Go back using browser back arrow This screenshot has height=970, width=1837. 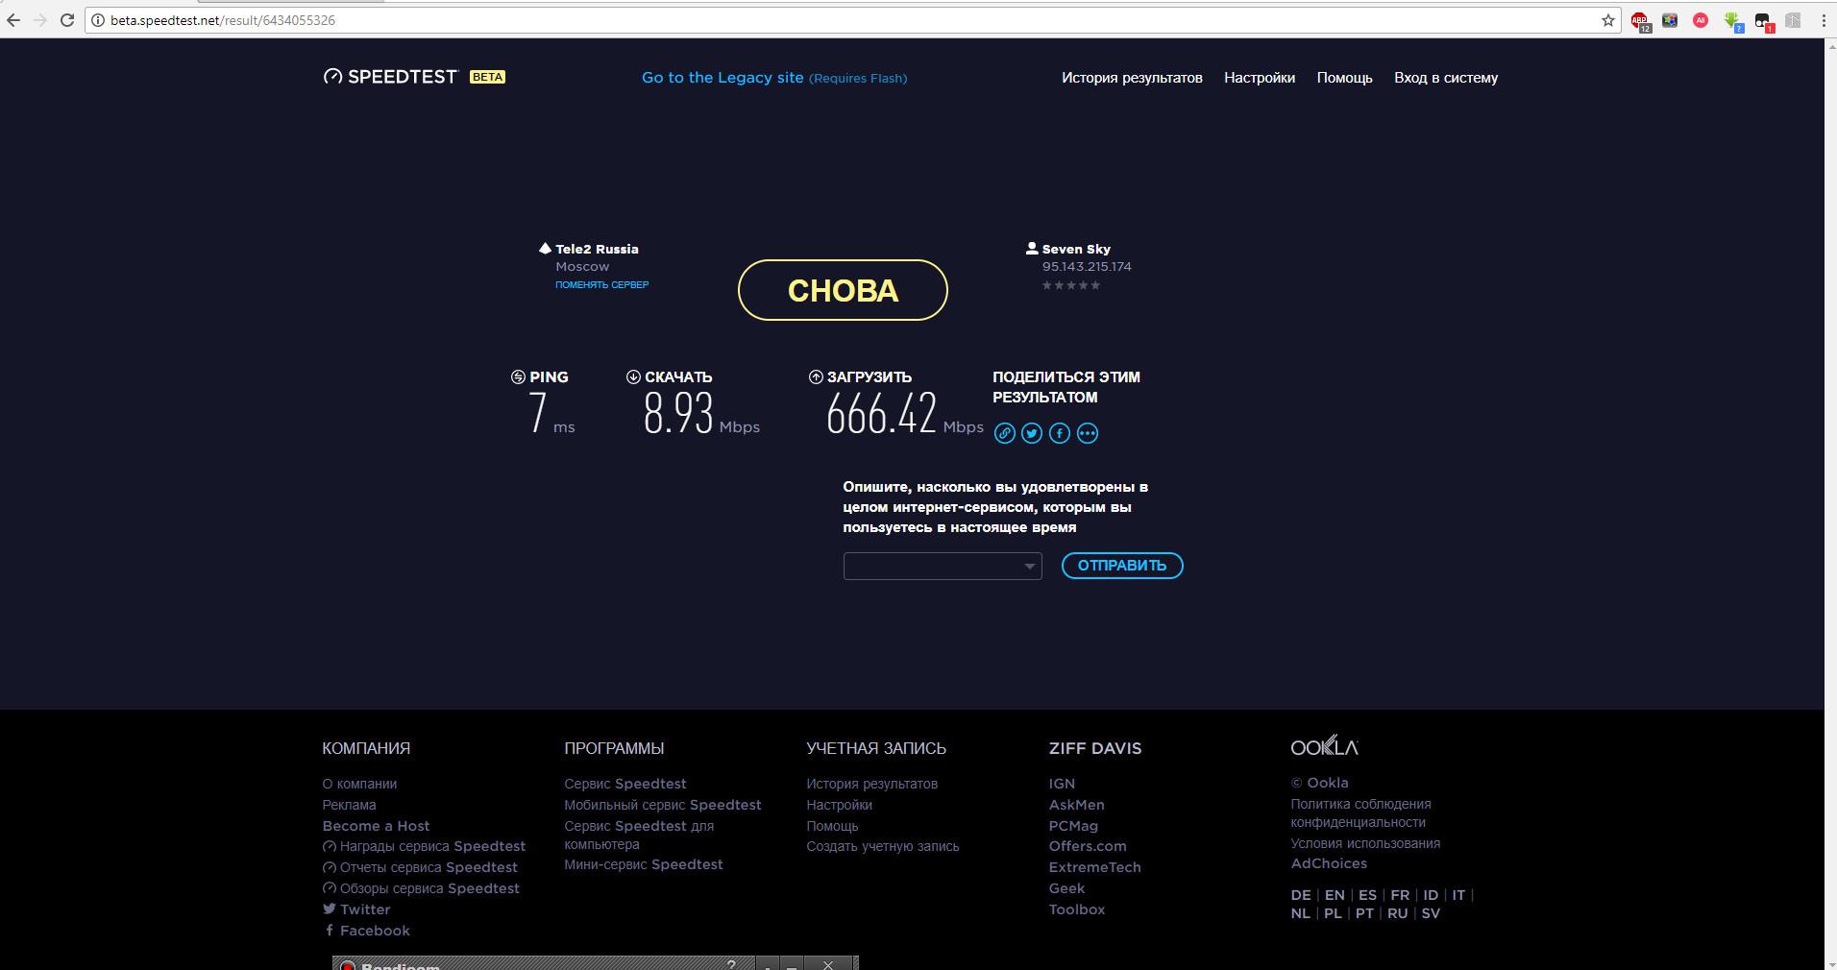[13, 20]
